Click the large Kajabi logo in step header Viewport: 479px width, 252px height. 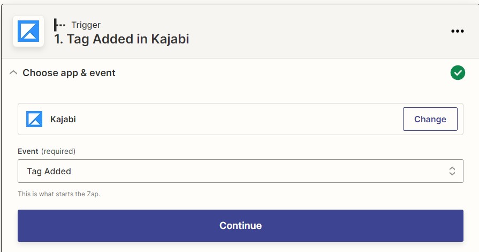[x=28, y=31]
